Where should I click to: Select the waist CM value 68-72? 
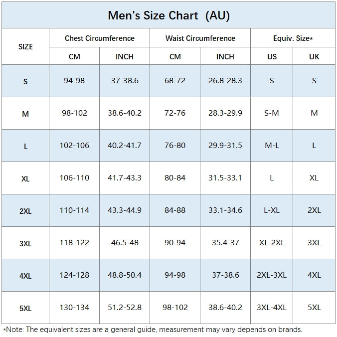pyautogui.click(x=175, y=80)
